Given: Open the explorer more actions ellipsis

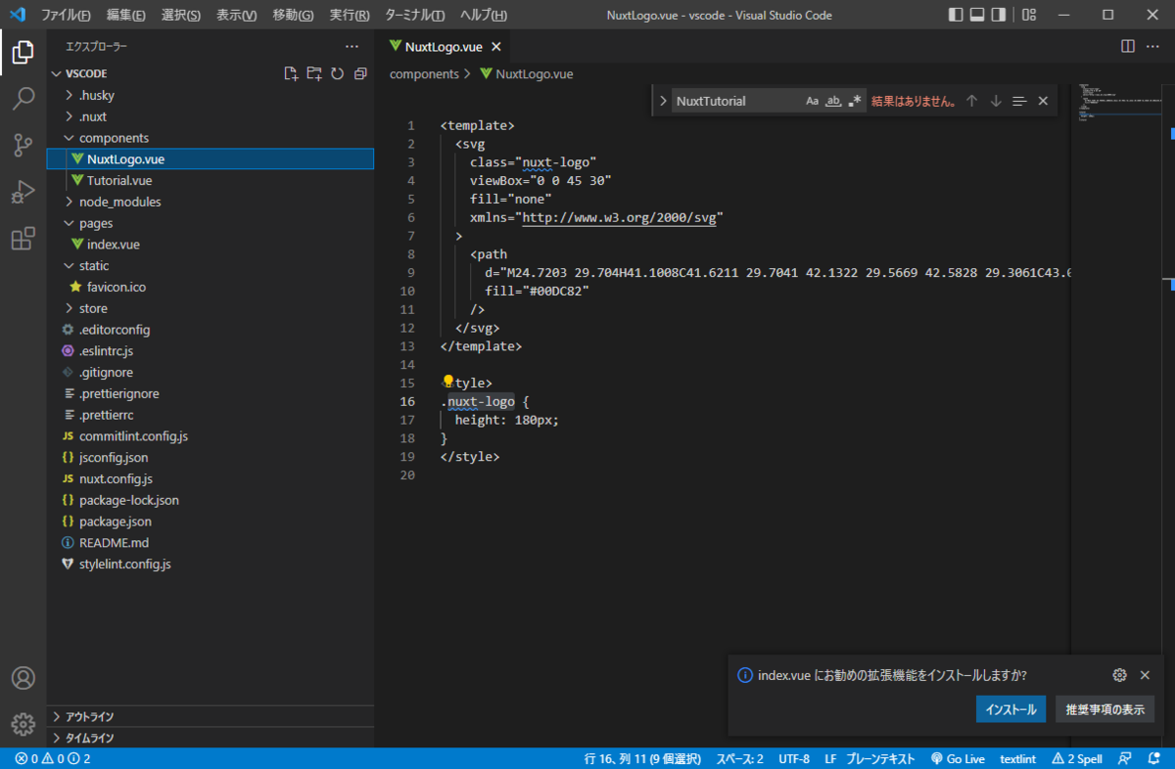Looking at the screenshot, I should point(352,46).
